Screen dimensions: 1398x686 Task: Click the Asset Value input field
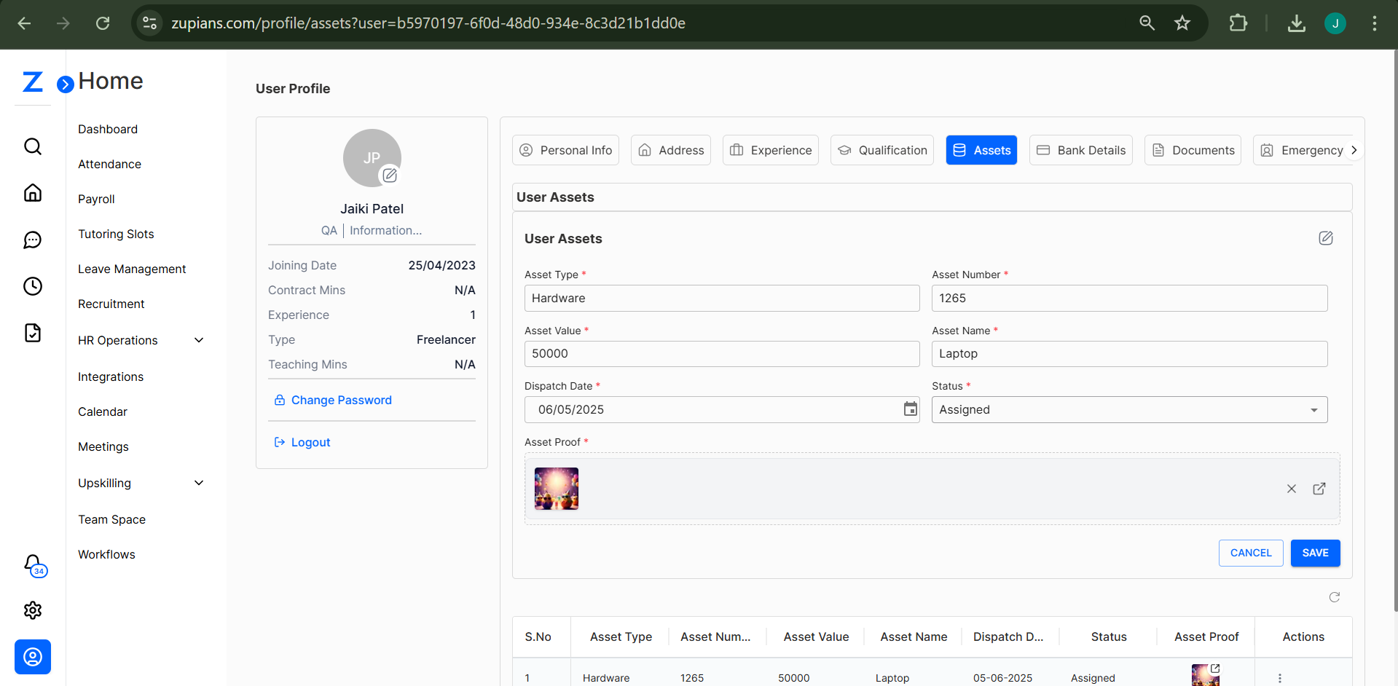coord(721,354)
